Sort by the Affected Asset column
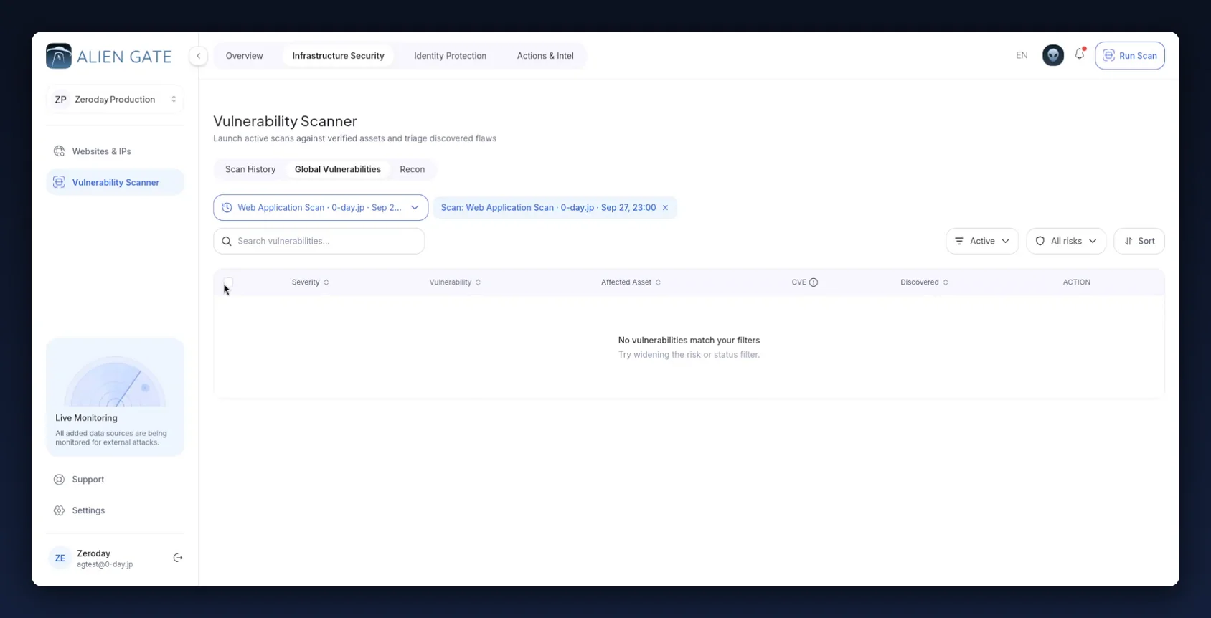Screen dimensions: 1211x618 631,282
